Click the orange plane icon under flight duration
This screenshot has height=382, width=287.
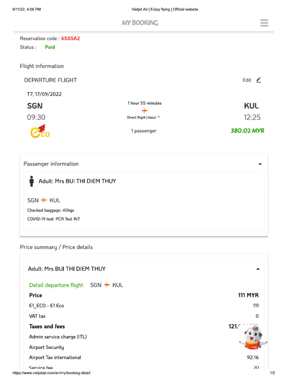point(145,110)
